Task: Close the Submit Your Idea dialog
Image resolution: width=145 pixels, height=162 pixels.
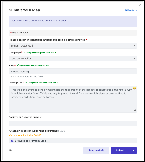Action: point(140,5)
